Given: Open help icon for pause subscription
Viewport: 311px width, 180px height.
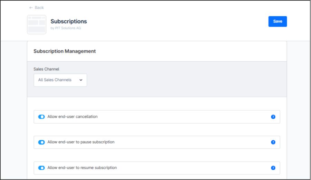Looking at the screenshot, I should click(273, 142).
